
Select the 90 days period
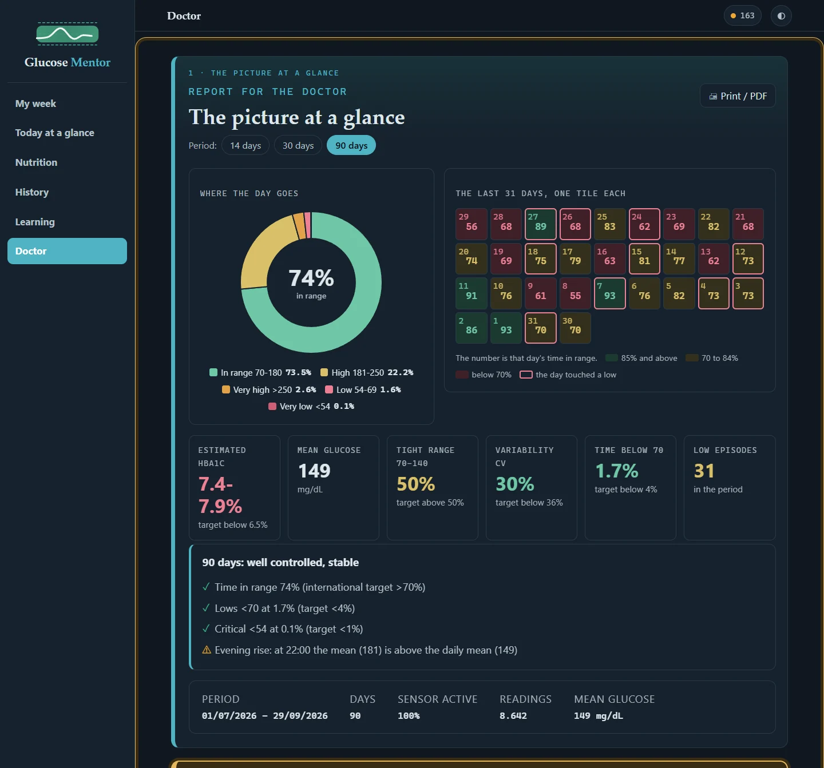tap(351, 145)
